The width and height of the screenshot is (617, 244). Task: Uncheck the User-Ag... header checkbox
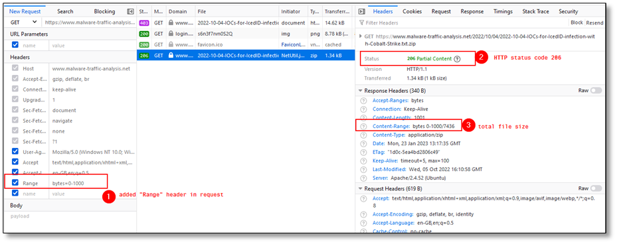15,152
